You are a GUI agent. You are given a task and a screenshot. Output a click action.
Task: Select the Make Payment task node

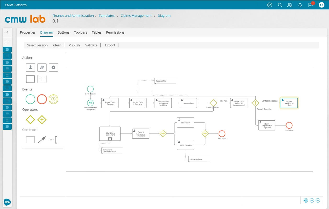185,145
